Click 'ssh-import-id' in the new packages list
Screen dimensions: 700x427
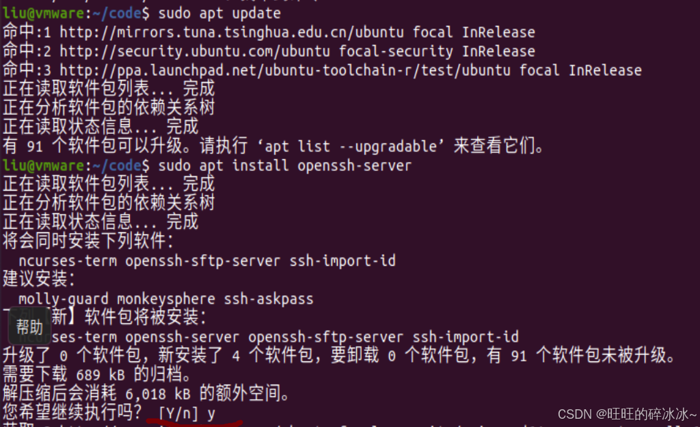click(465, 337)
